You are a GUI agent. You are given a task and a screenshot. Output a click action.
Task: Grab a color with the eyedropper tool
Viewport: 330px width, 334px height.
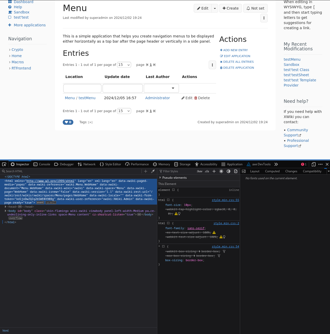coord(153,171)
